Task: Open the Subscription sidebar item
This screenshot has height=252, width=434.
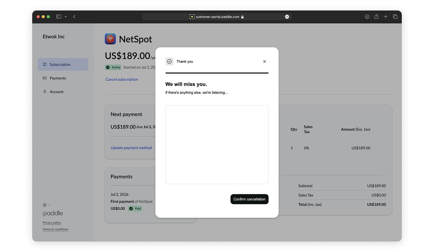Action: click(x=63, y=64)
